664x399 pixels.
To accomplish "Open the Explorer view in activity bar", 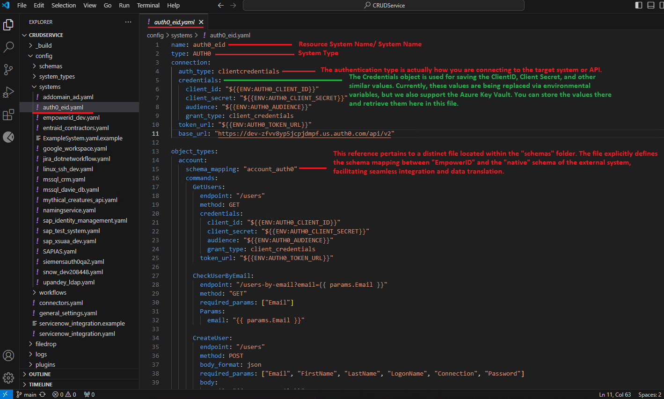I will pyautogui.click(x=8, y=24).
